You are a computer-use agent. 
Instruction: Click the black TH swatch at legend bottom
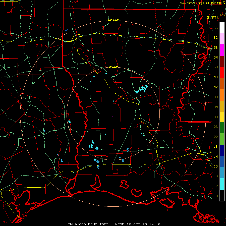pos(222,195)
